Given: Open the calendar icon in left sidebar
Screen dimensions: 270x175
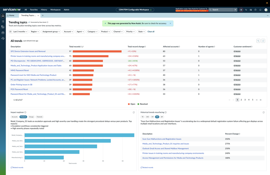Looking at the screenshot, I should pyautogui.click(x=3, y=33).
